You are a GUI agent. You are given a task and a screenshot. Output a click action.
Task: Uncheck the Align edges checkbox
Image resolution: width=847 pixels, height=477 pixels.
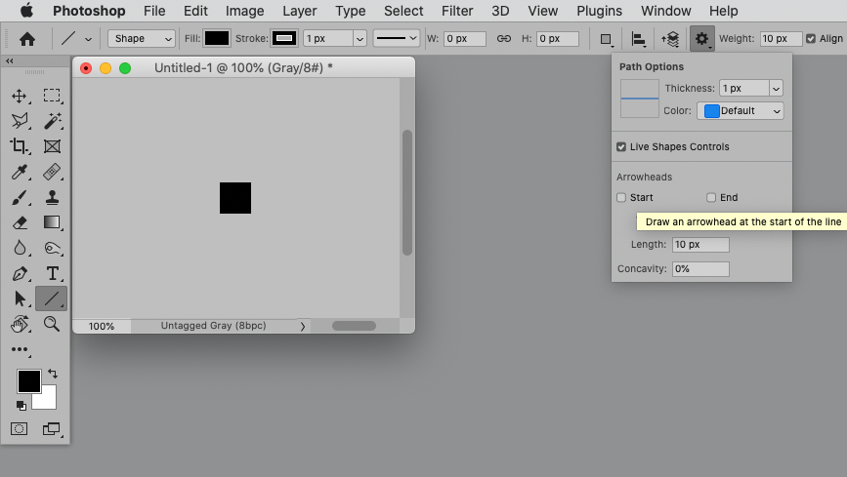(x=811, y=38)
